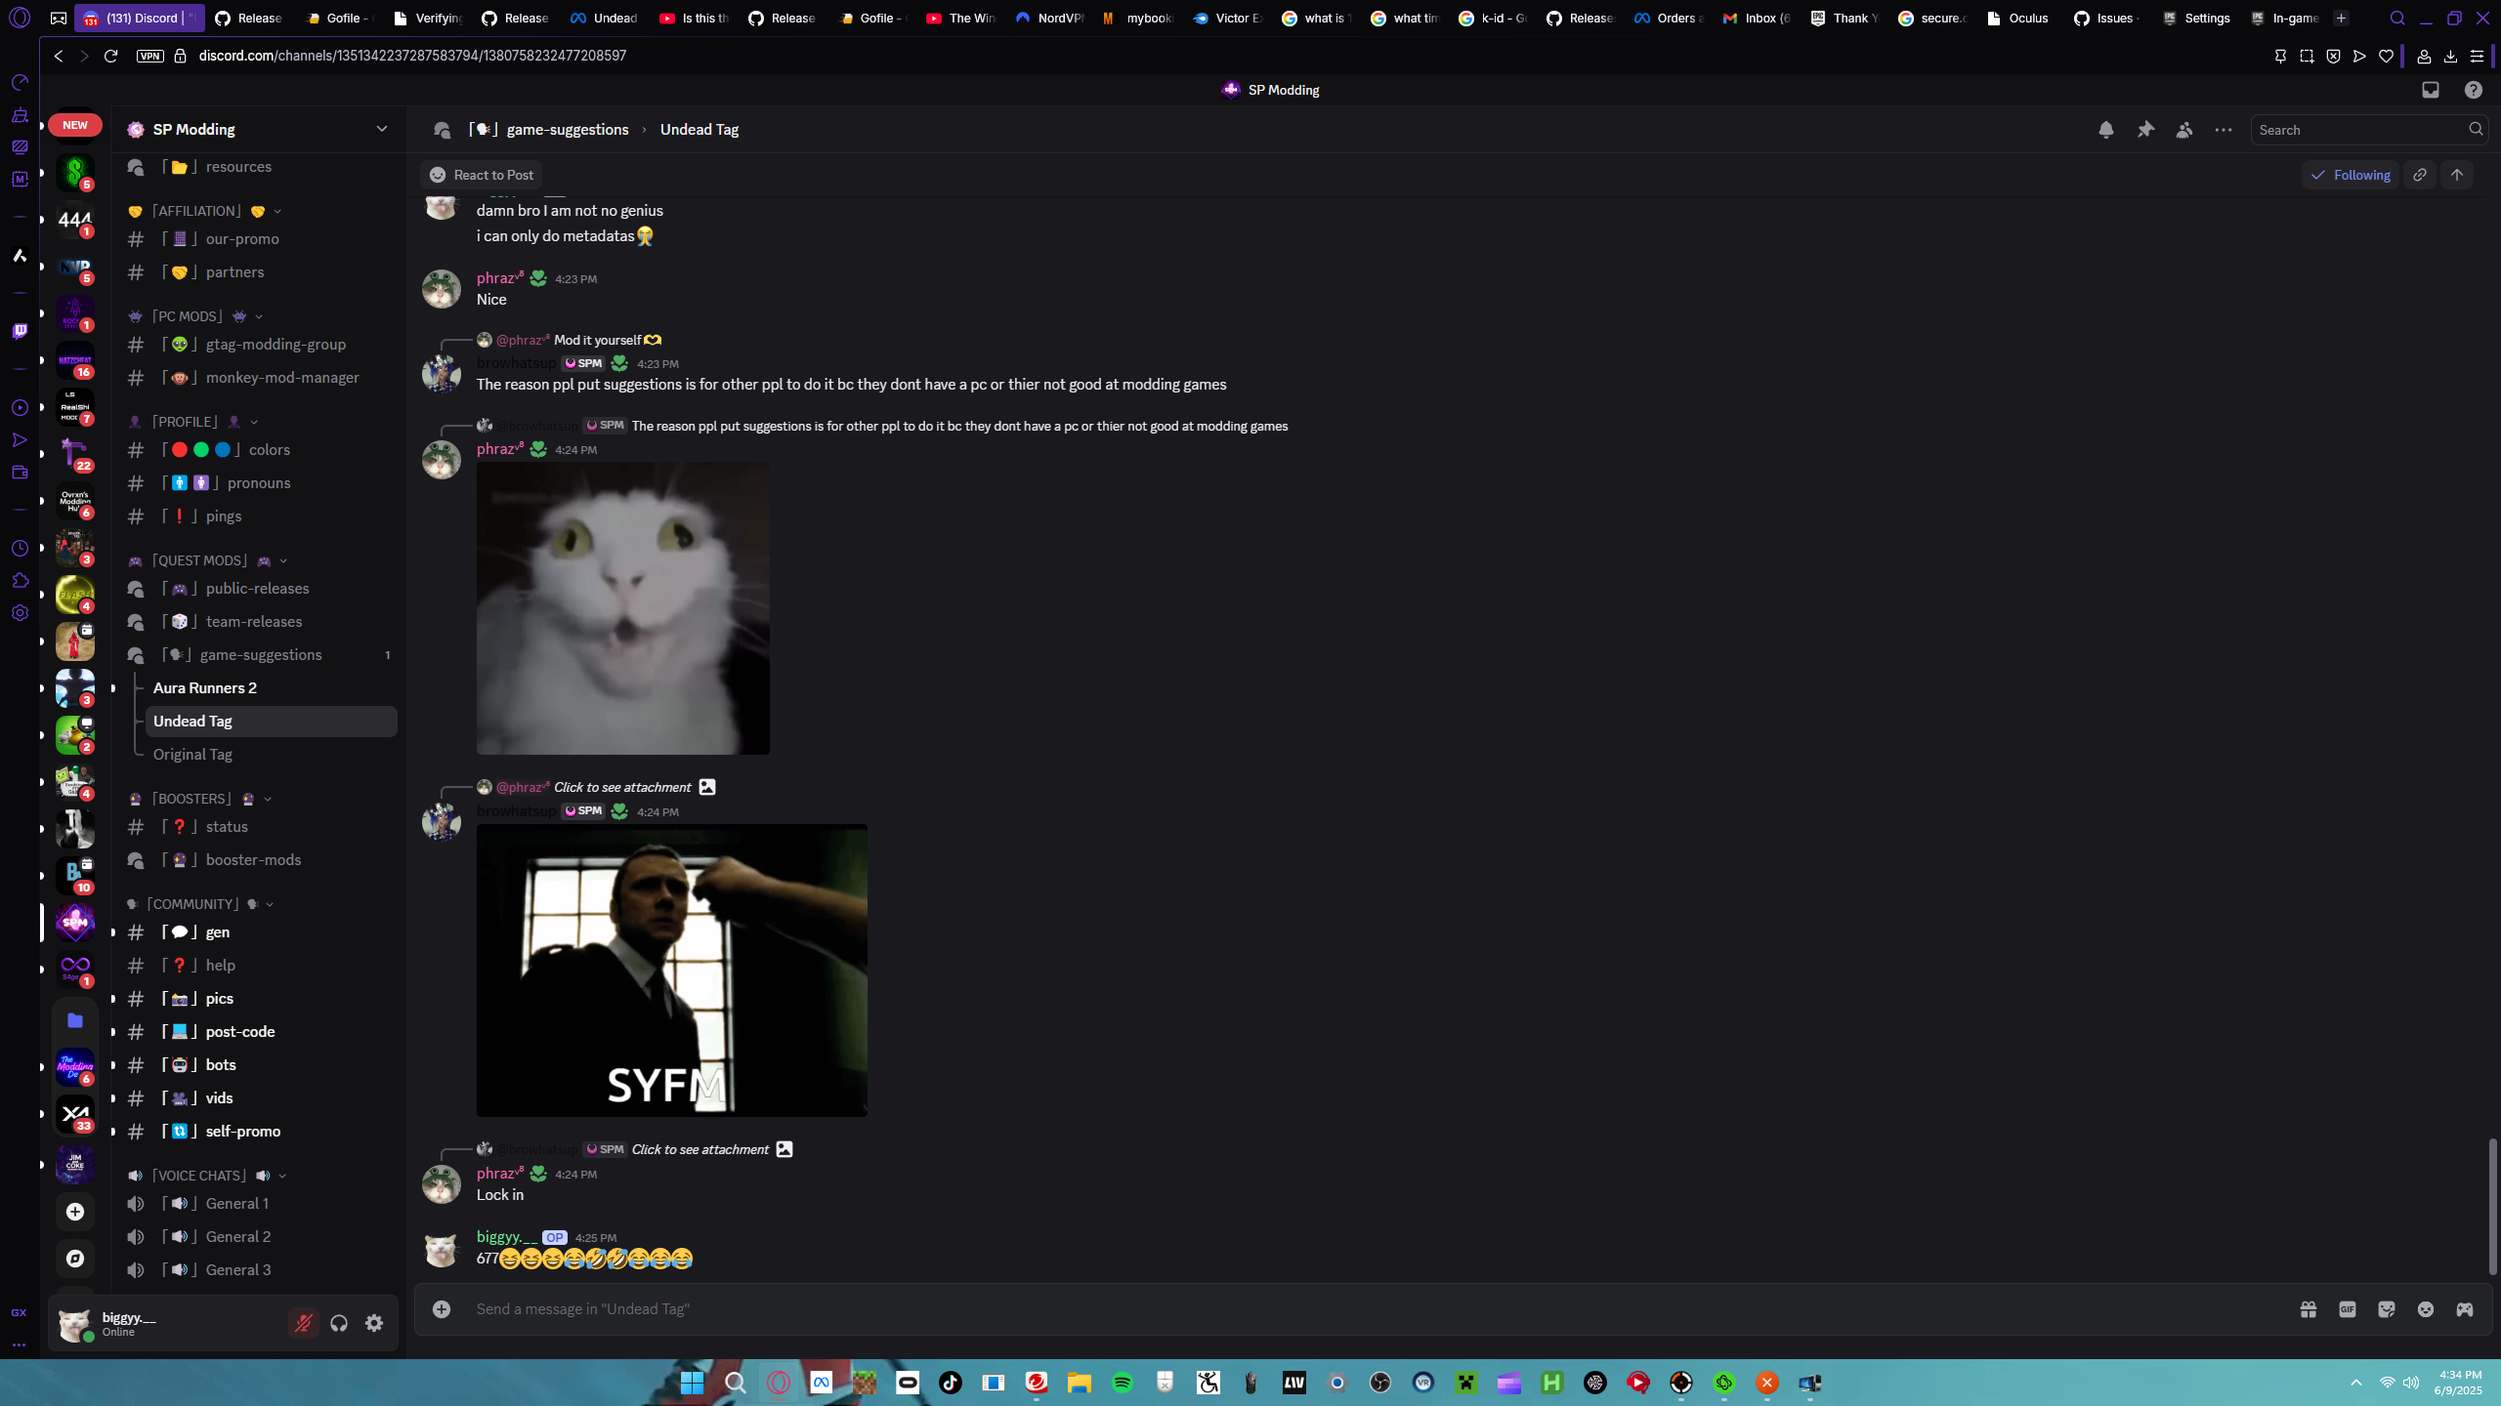Viewport: 2501px width, 1406px height.
Task: Open User Settings gear
Action: (x=374, y=1323)
